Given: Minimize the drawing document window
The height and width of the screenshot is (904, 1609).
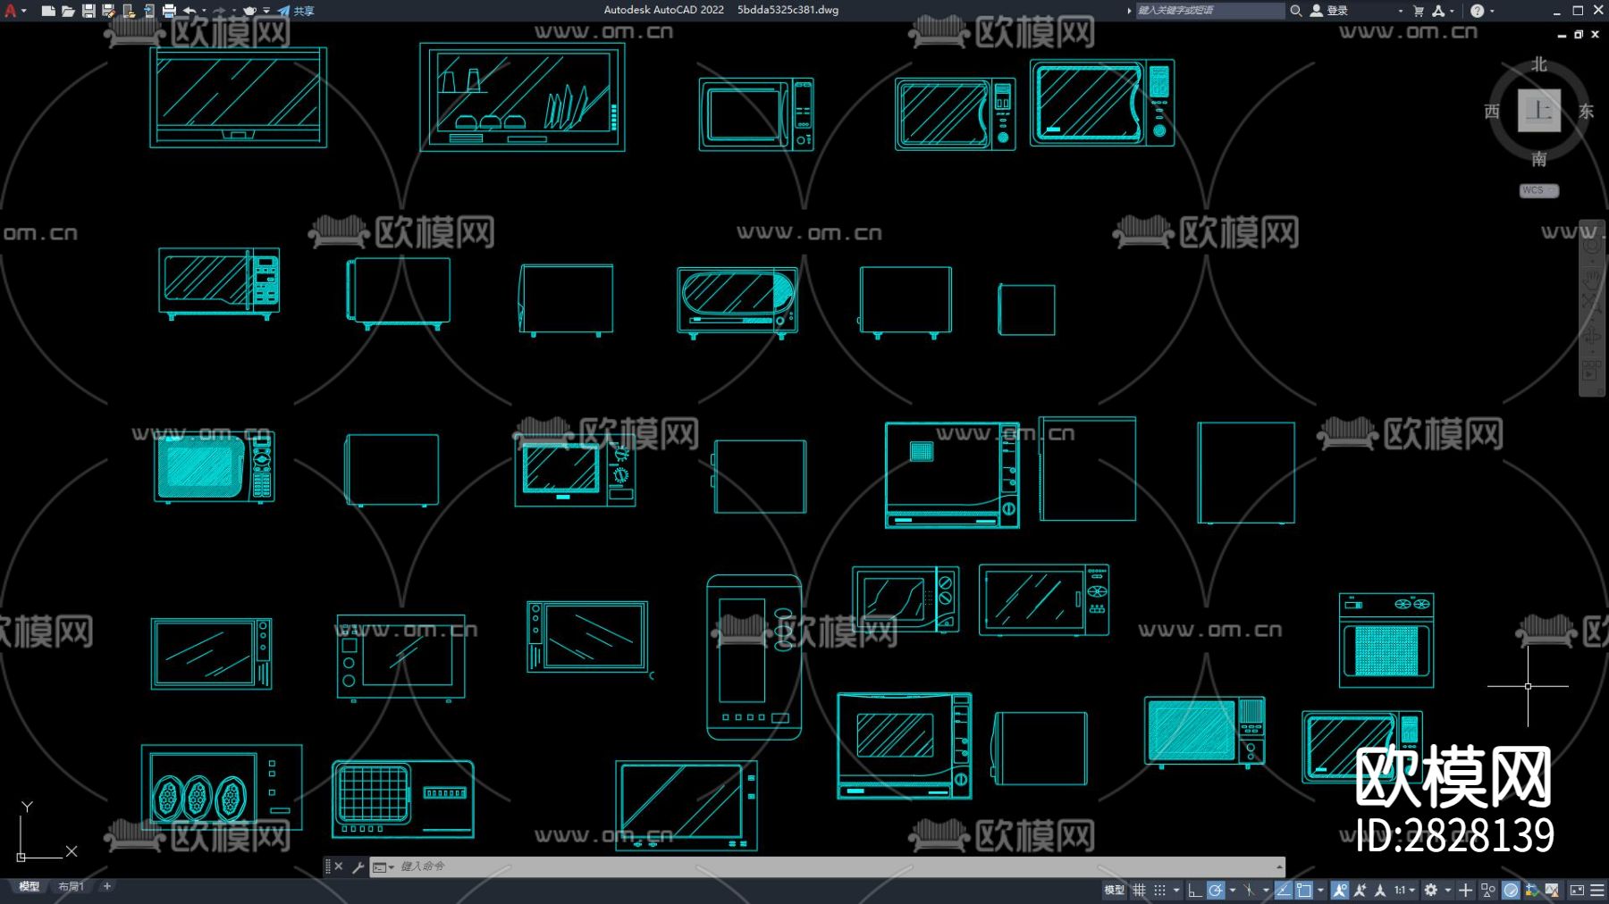Looking at the screenshot, I should [x=1562, y=35].
